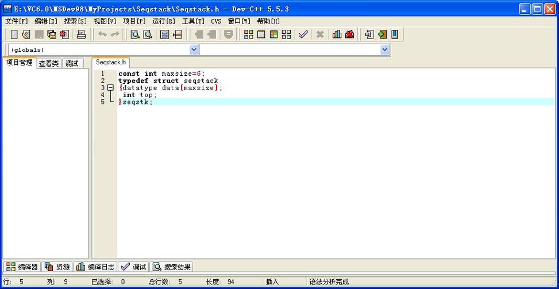This screenshot has height=289, width=559.
Task: Click the Find magnifier icon
Action: tap(135, 34)
